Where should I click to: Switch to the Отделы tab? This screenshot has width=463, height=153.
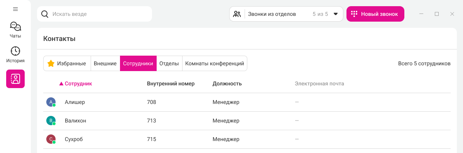169,63
